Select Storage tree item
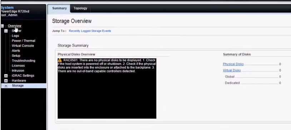This screenshot has height=130, width=291. 18,85
